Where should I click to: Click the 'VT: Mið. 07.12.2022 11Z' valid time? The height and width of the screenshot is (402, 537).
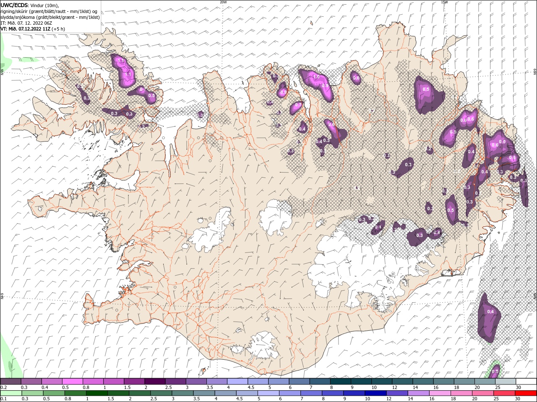[x=26, y=29]
